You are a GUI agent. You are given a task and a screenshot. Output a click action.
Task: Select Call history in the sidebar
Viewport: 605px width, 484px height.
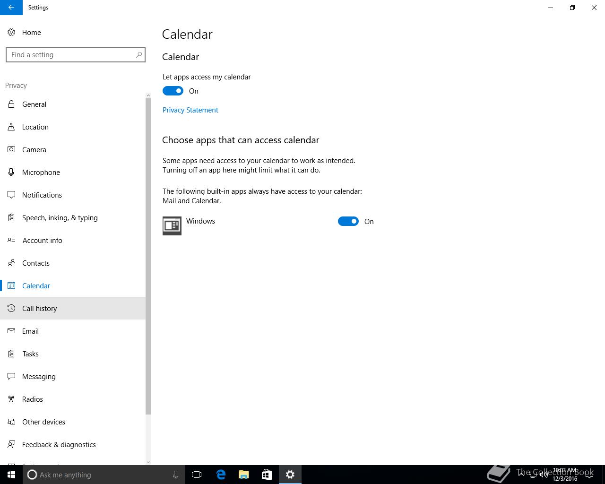(73, 309)
